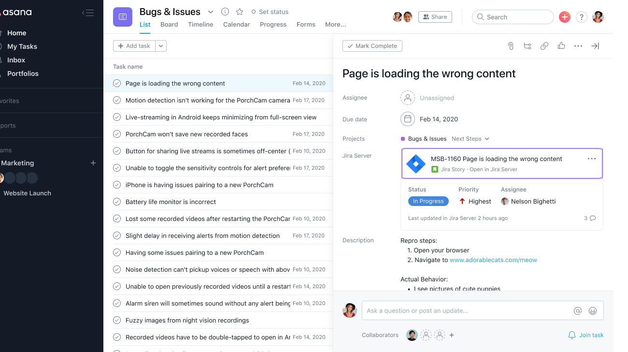628x352 pixels.
Task: Complete 'PorchCam won't save new recorded faces' task
Action: tap(117, 134)
